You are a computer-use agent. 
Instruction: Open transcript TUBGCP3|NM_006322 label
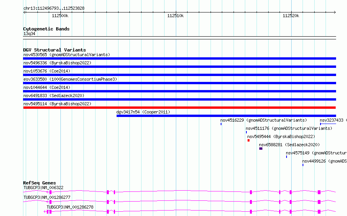[43, 188]
